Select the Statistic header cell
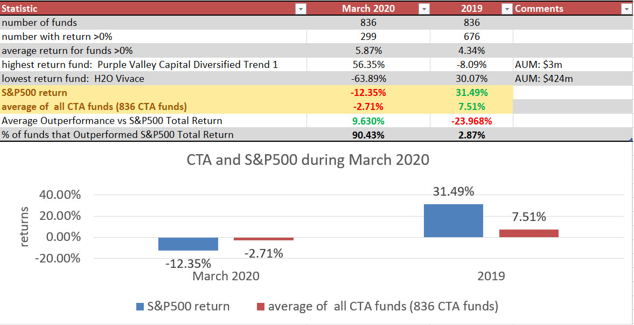 (153, 9)
